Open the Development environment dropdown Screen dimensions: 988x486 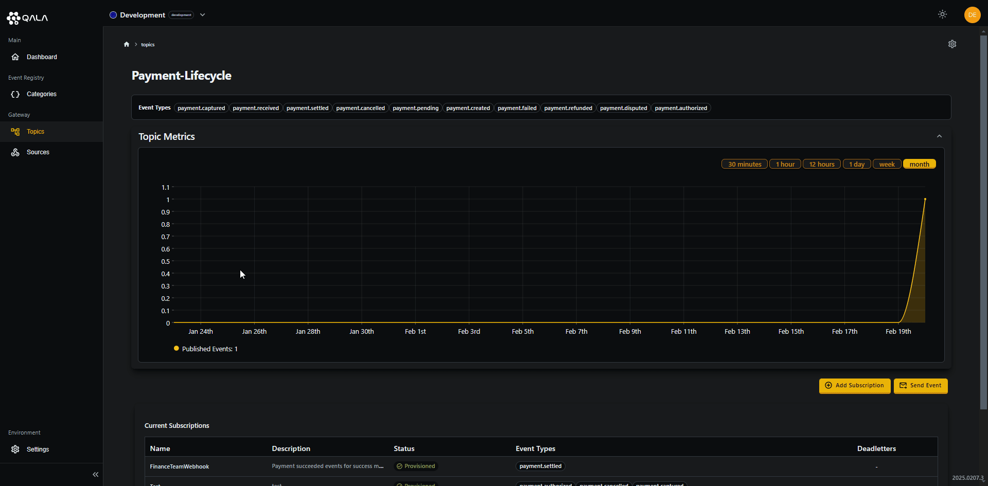pos(203,14)
